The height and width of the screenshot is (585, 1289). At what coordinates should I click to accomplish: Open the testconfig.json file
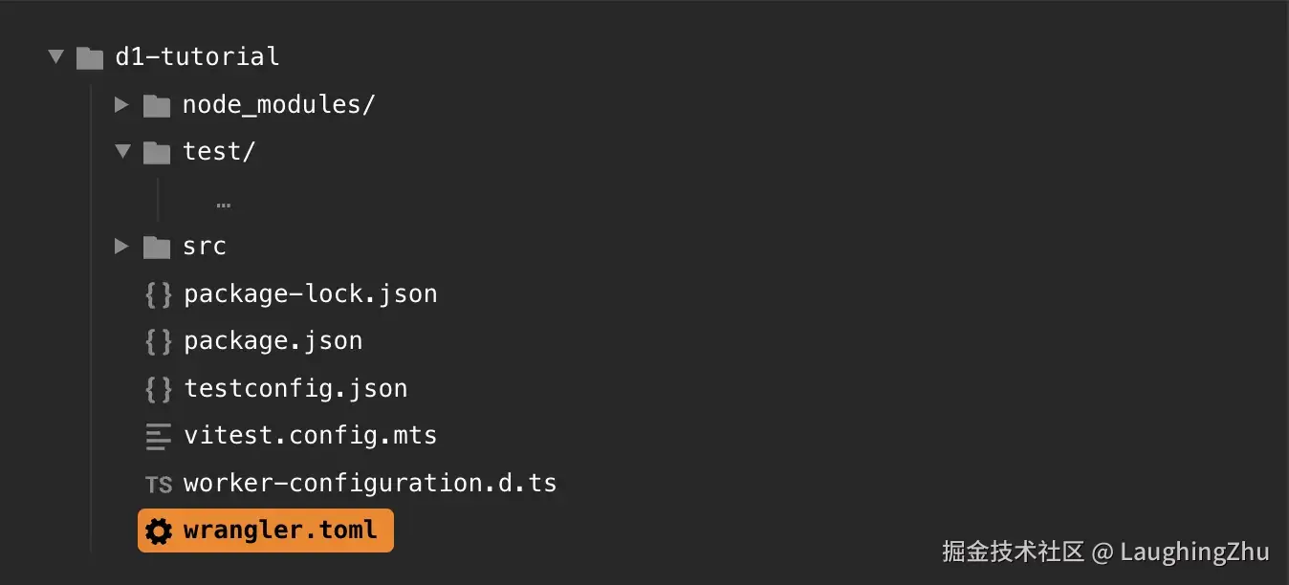tap(295, 389)
